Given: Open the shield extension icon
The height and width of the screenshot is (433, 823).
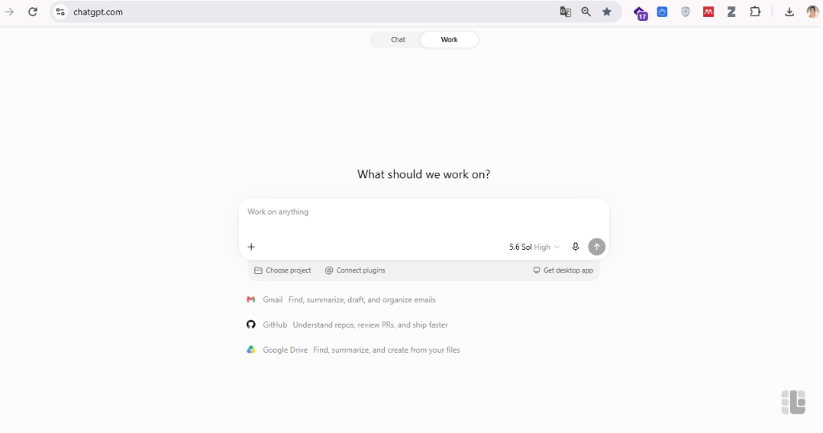Looking at the screenshot, I should coord(686,11).
